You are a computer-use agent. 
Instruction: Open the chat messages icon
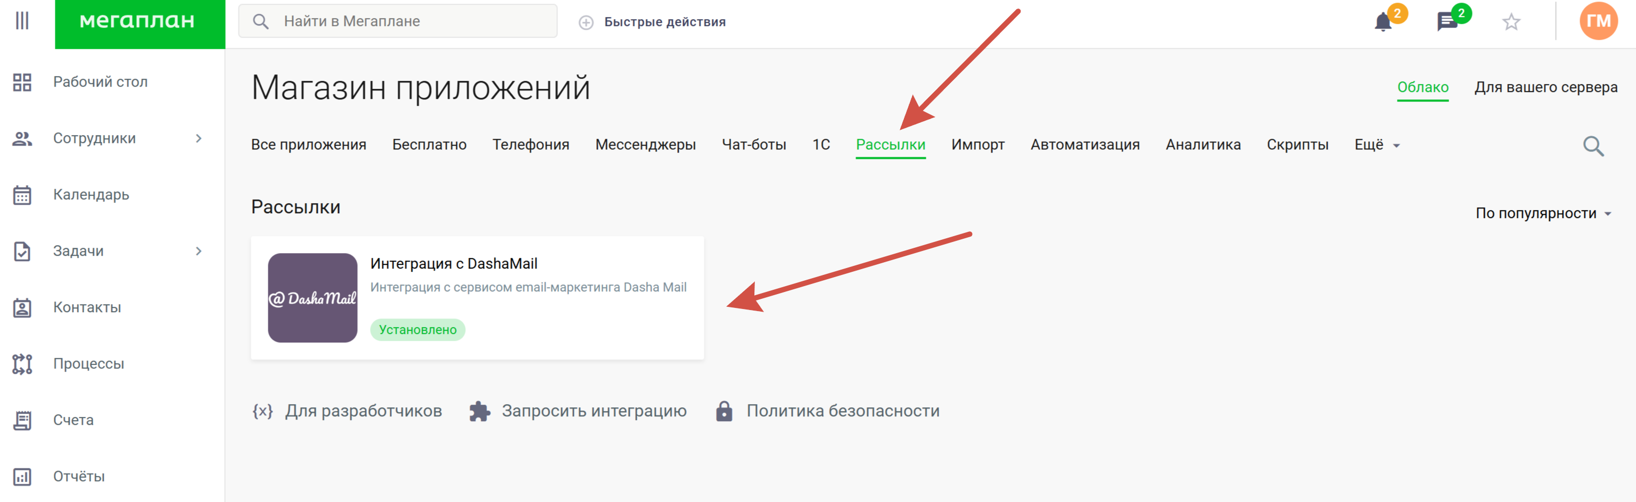tap(1447, 22)
